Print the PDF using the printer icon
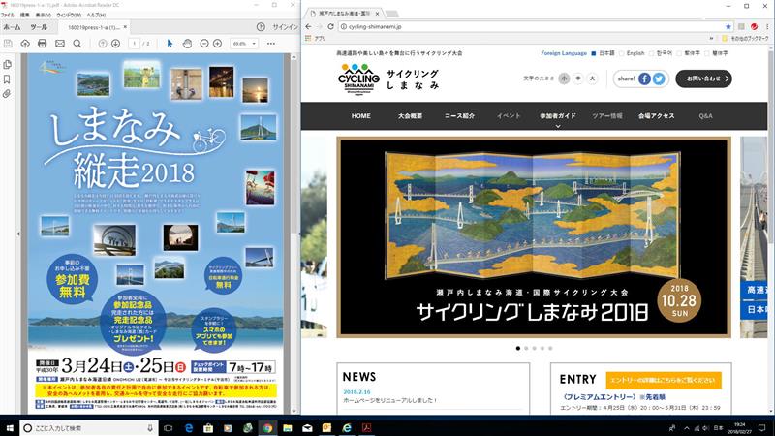This screenshot has width=775, height=436. coord(42,44)
